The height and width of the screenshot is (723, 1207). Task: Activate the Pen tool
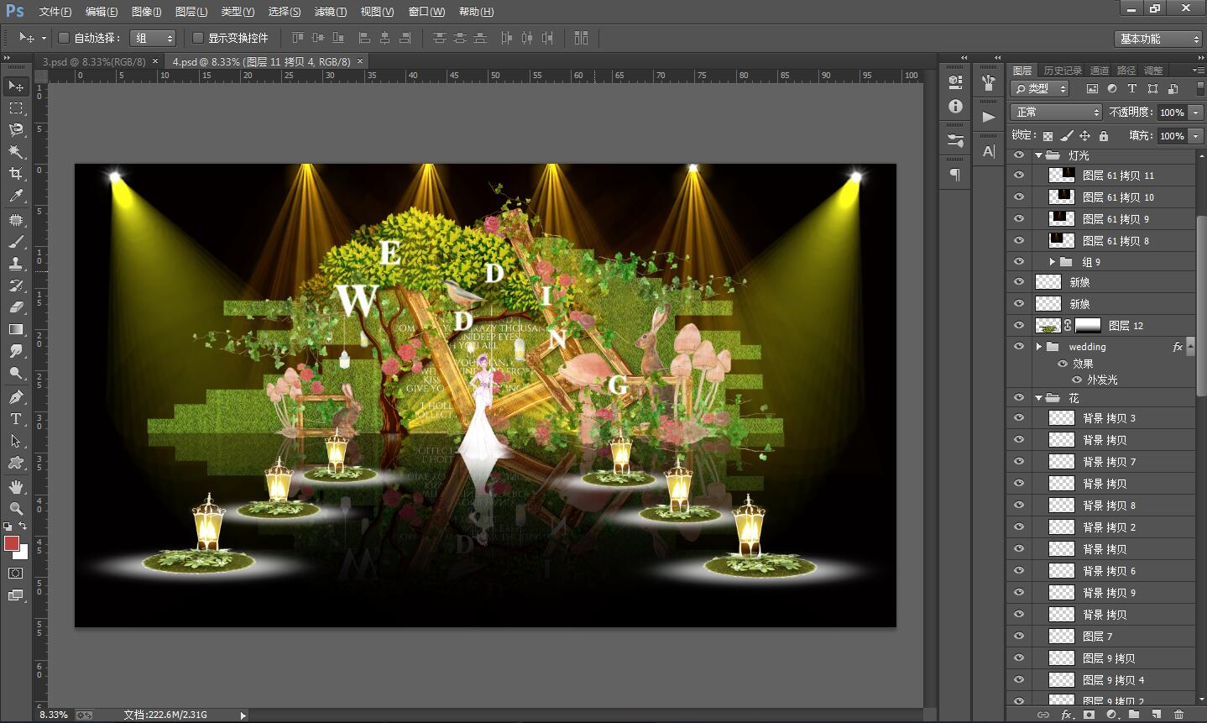16,397
